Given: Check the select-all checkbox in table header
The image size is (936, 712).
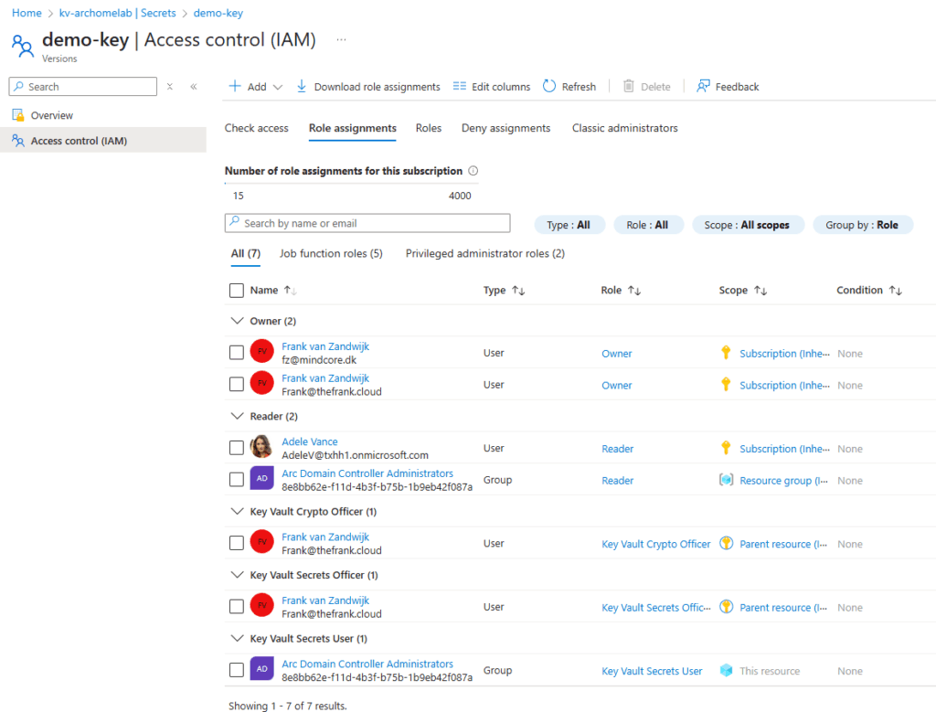Looking at the screenshot, I should 237,291.
